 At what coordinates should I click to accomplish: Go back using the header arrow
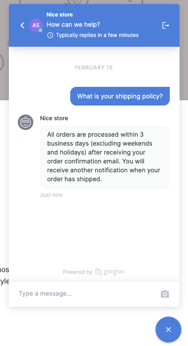(x=23, y=25)
